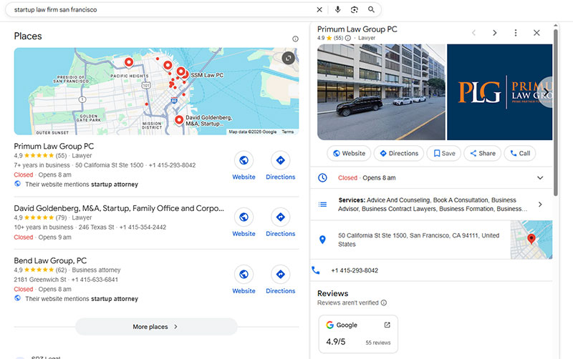Screen dimensions: 573x359
Task: Clear the search query with the X icon
Action: pyautogui.click(x=319, y=10)
